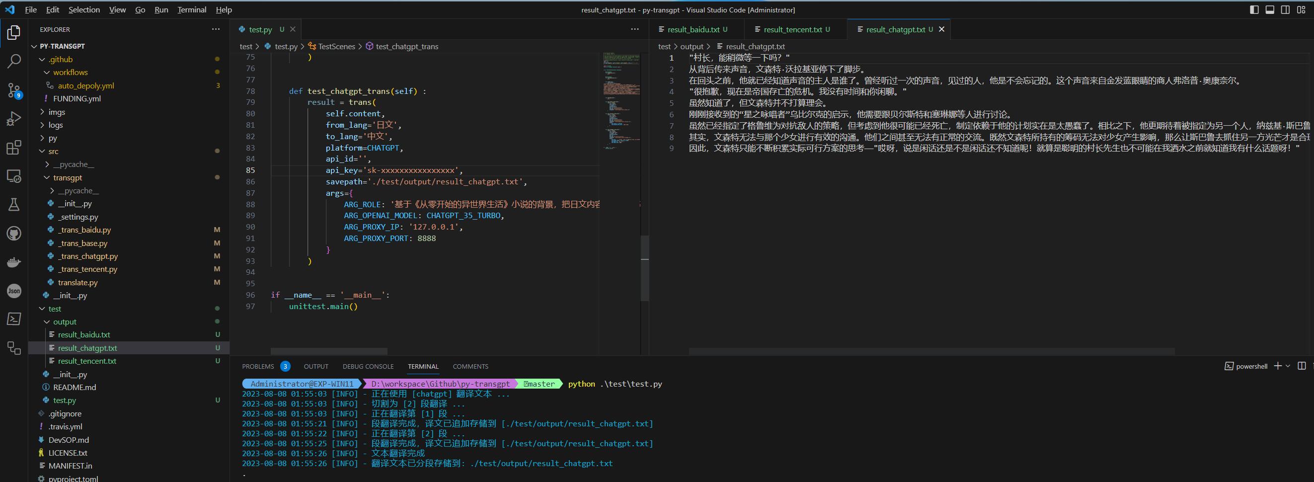Toggle the bottom panel layout icon
The width and height of the screenshot is (1314, 482).
(1270, 10)
